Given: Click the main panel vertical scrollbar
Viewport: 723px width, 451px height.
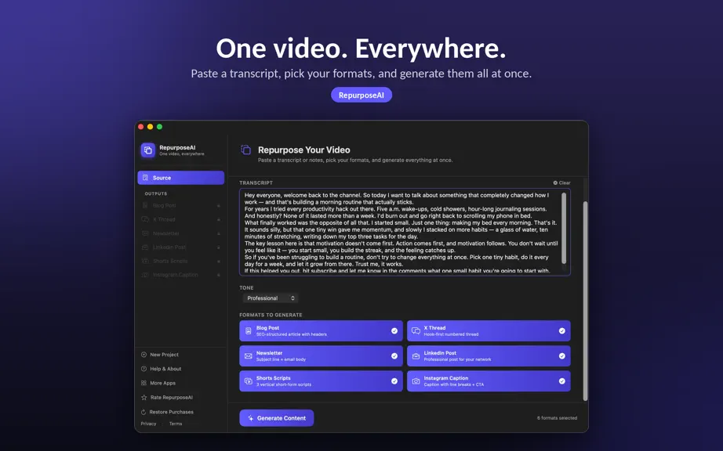Looking at the screenshot, I should (x=586, y=301).
